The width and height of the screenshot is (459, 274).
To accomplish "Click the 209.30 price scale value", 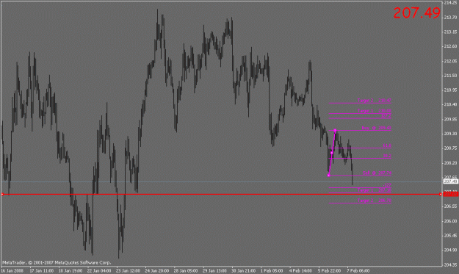I will [x=450, y=134].
